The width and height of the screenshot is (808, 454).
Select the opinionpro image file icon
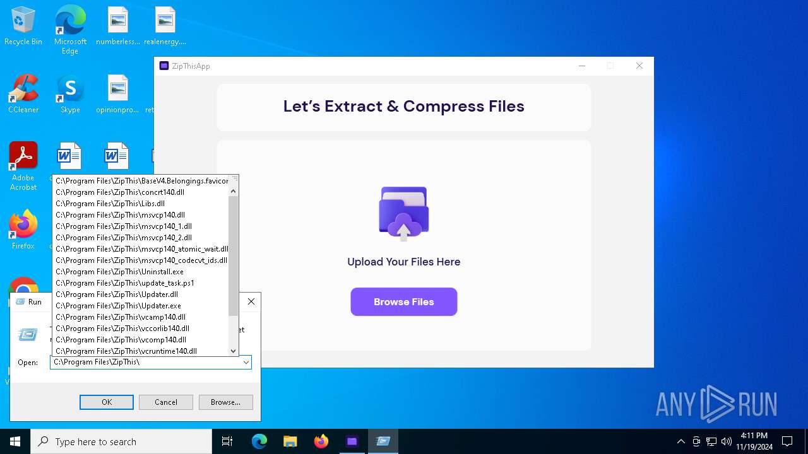[x=117, y=95]
